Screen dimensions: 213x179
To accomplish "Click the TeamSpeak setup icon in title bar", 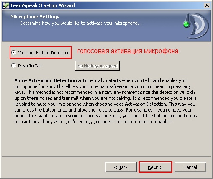I will [x=6, y=5].
